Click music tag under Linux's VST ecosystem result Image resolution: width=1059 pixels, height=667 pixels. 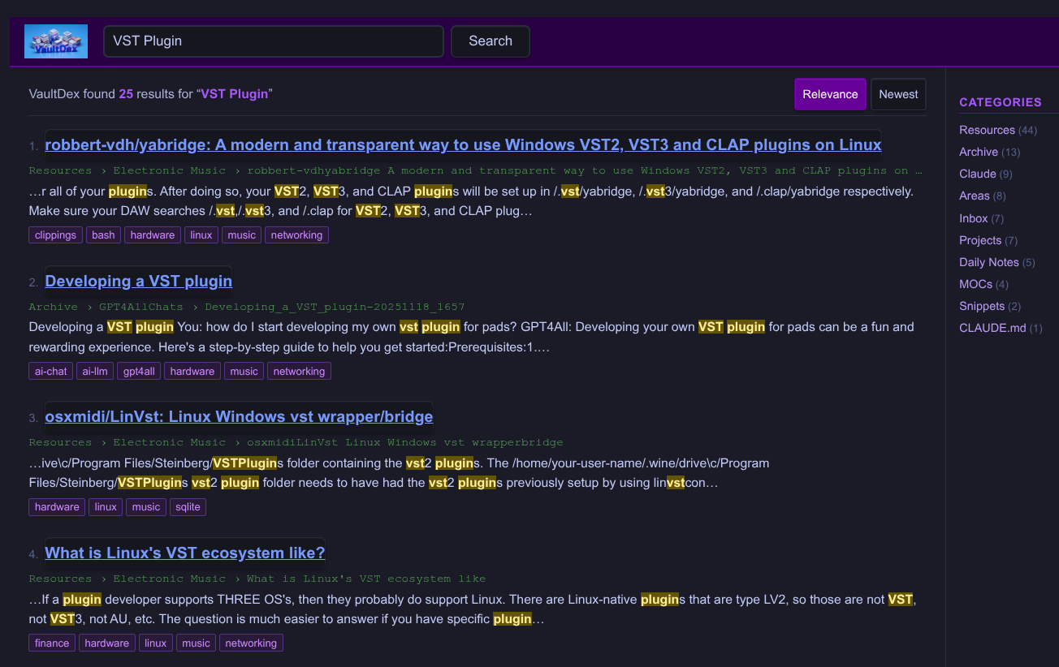point(196,643)
